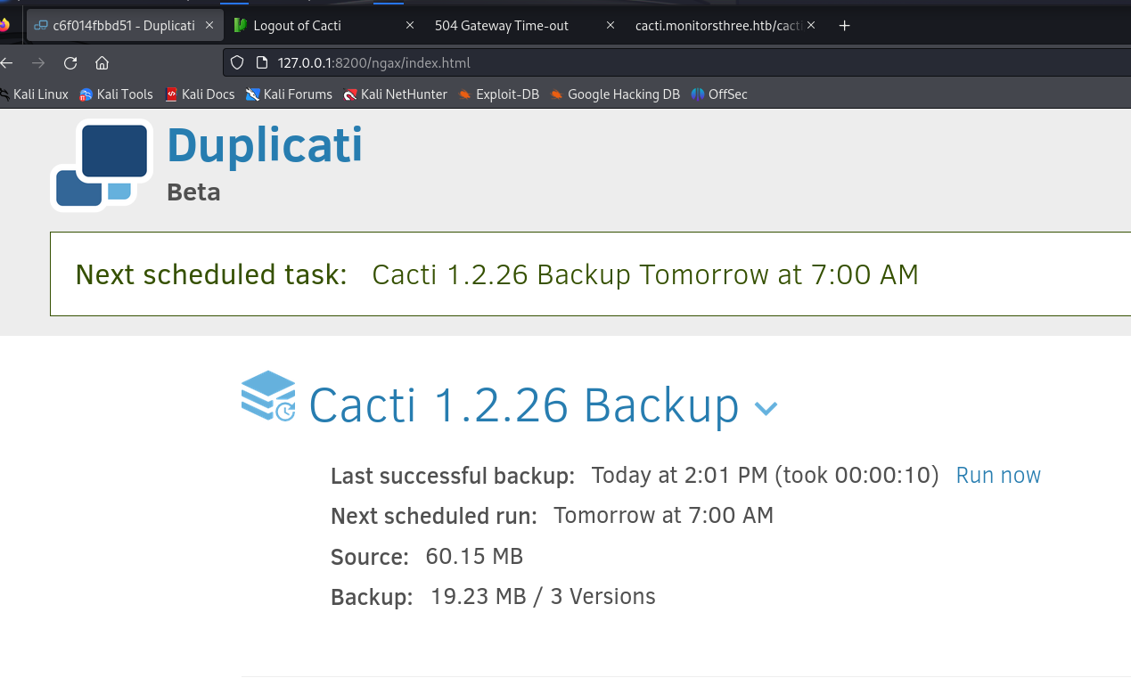Screen dimensions: 1131x686
Task: Go back using the back arrow
Action: click(x=7, y=63)
